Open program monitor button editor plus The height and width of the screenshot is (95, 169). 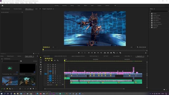146,53
